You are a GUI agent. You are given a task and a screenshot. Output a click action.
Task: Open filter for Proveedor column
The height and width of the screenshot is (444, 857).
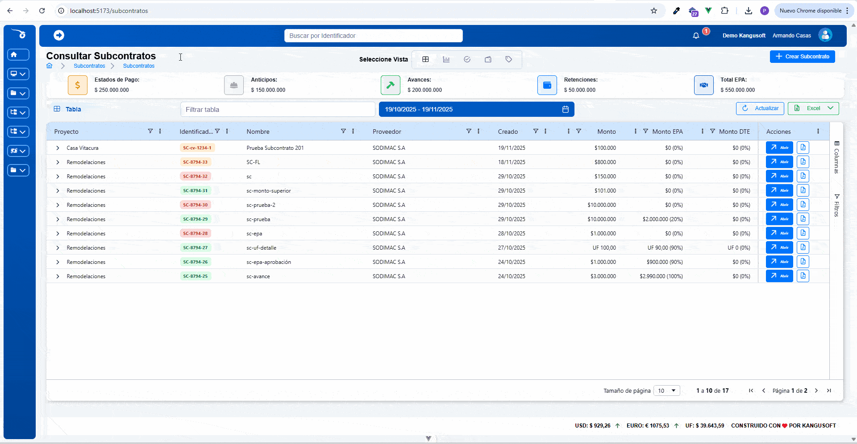469,131
